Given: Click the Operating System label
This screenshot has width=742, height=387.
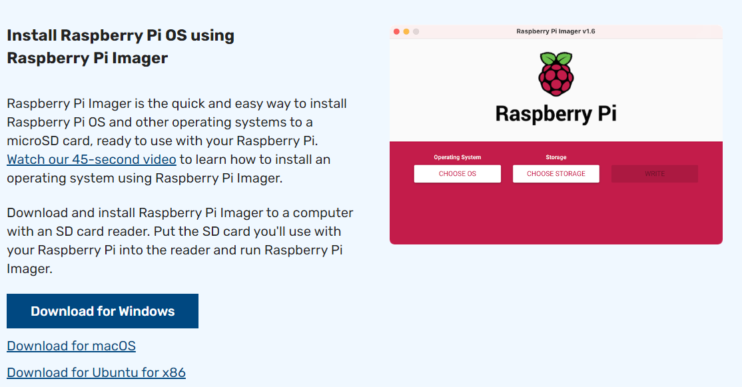Looking at the screenshot, I should point(457,157).
